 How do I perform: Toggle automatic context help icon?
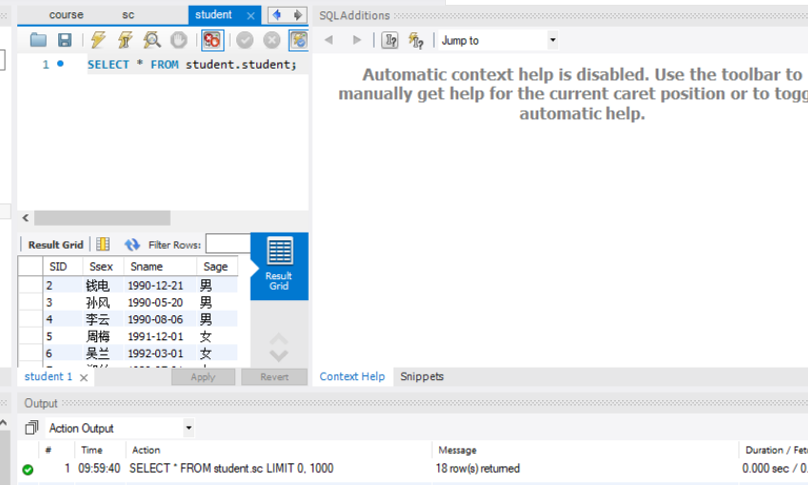click(415, 40)
